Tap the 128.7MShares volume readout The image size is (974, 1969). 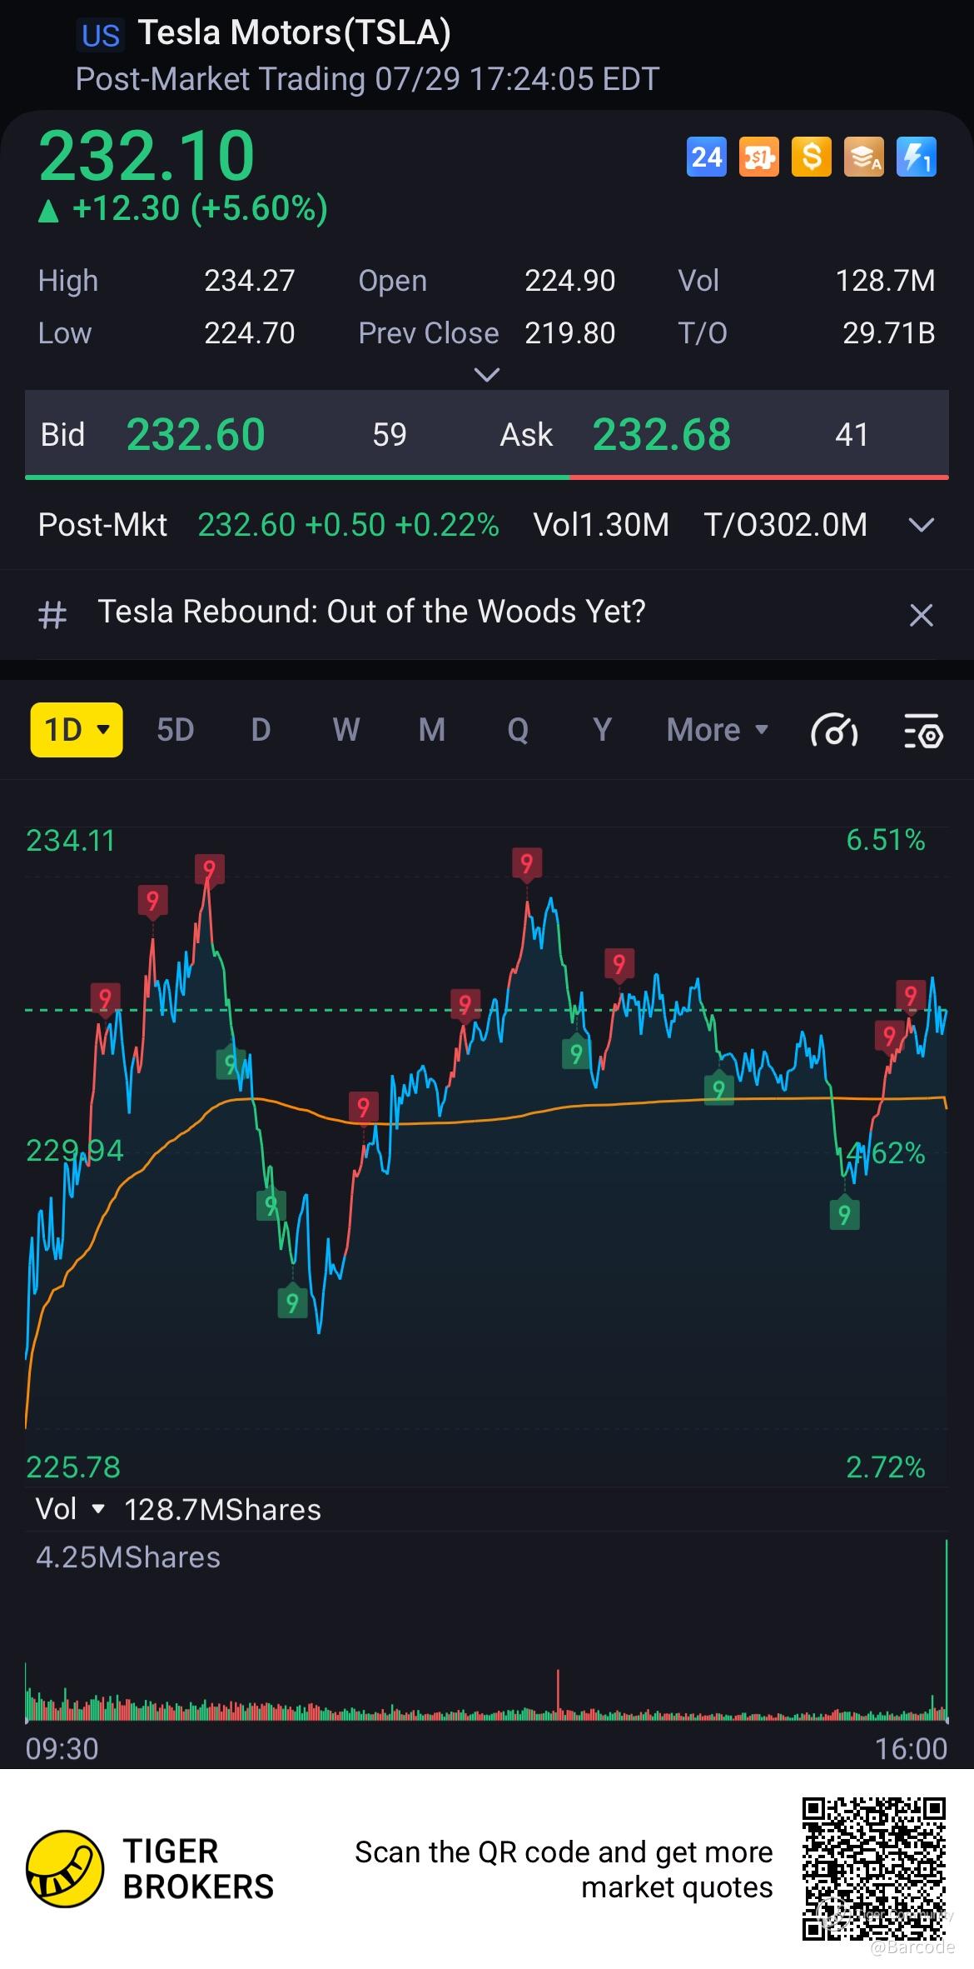point(222,1509)
